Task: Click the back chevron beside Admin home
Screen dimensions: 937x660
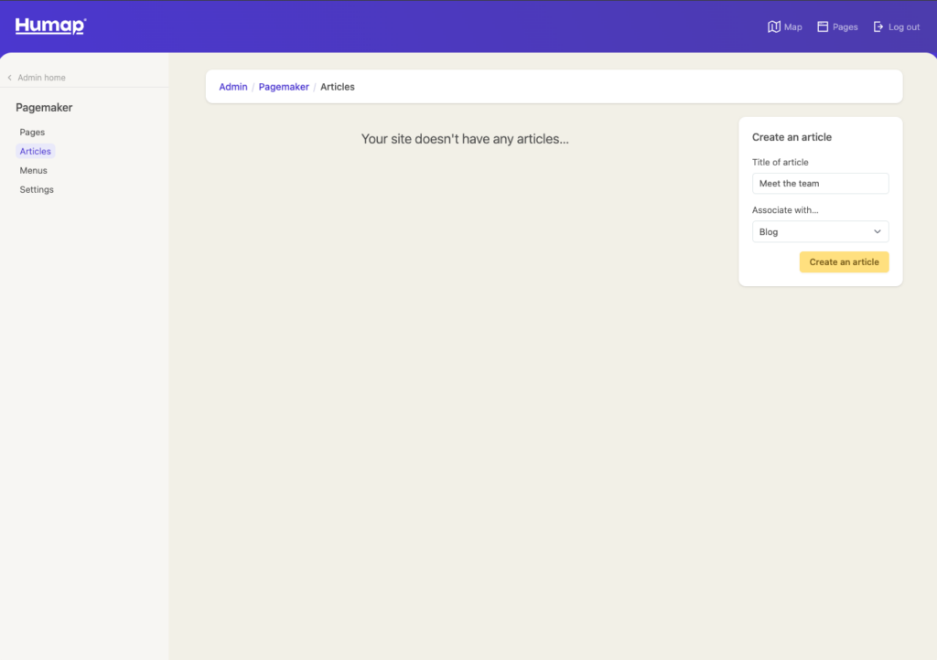Action: pyautogui.click(x=10, y=78)
